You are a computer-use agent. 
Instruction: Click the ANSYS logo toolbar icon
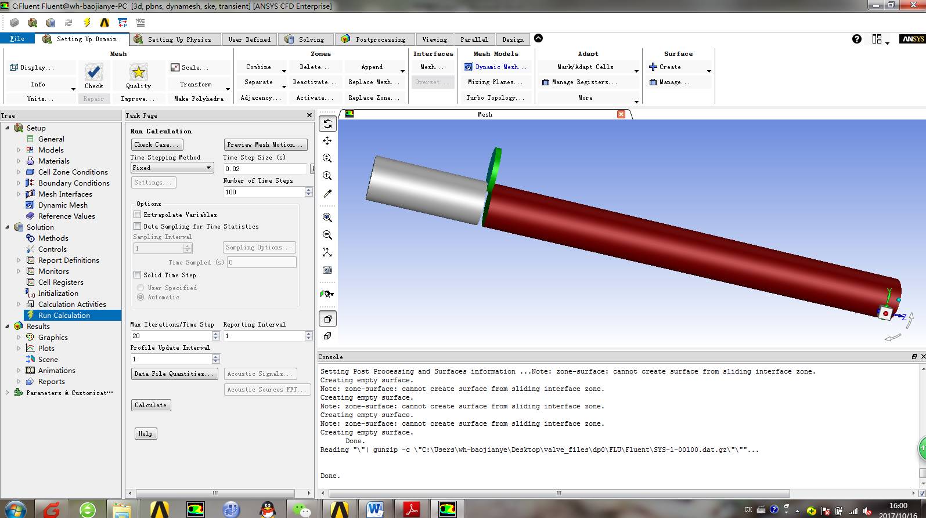tap(105, 23)
